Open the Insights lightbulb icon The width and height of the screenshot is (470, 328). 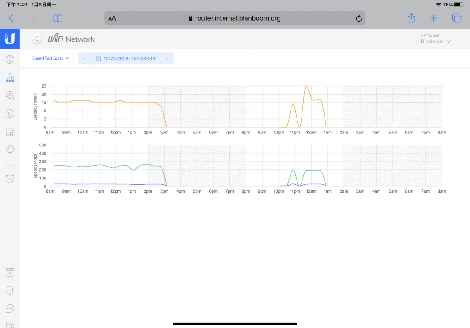pyautogui.click(x=10, y=150)
